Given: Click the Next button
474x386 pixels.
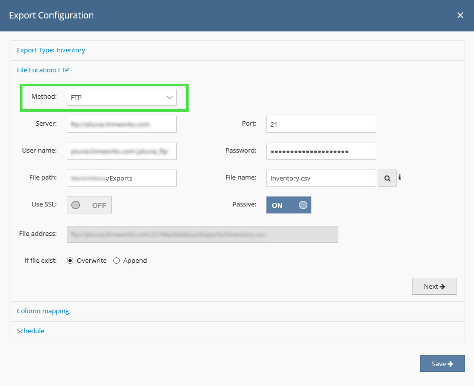Looking at the screenshot, I should pyautogui.click(x=434, y=286).
